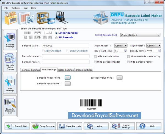Click the Print printer icon
The image size is (165, 134).
(90, 126)
